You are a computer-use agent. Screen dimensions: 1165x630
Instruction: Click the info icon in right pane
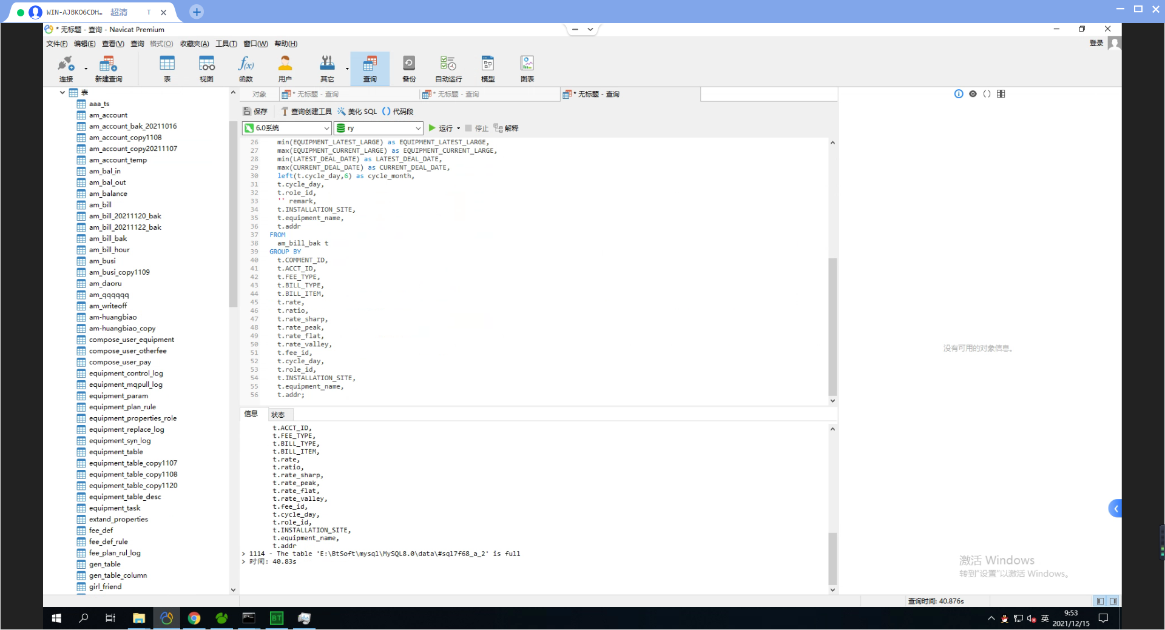tap(959, 94)
